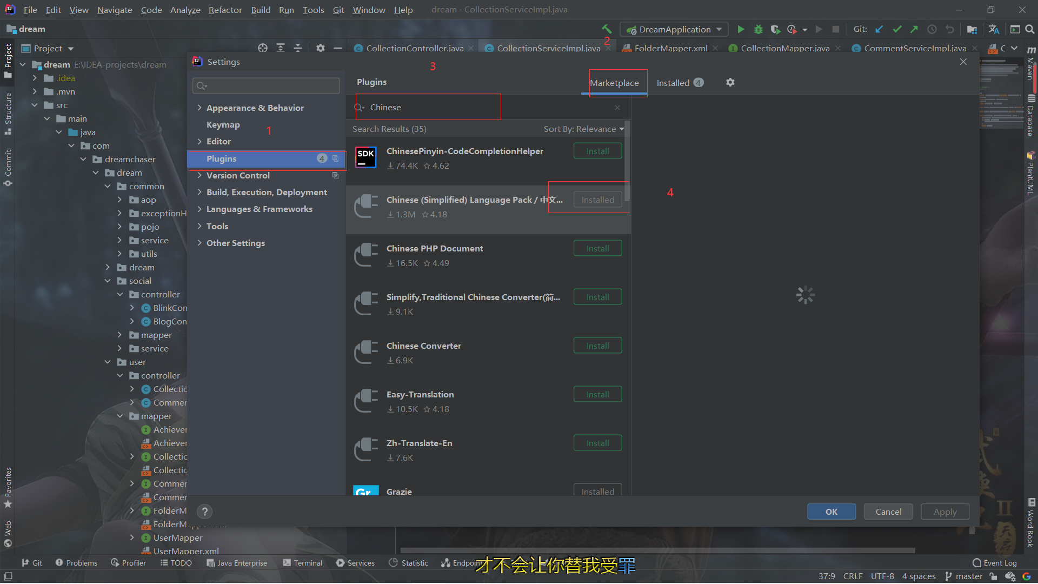
Task: Open the translate icon in toolbar
Action: pos(994,29)
